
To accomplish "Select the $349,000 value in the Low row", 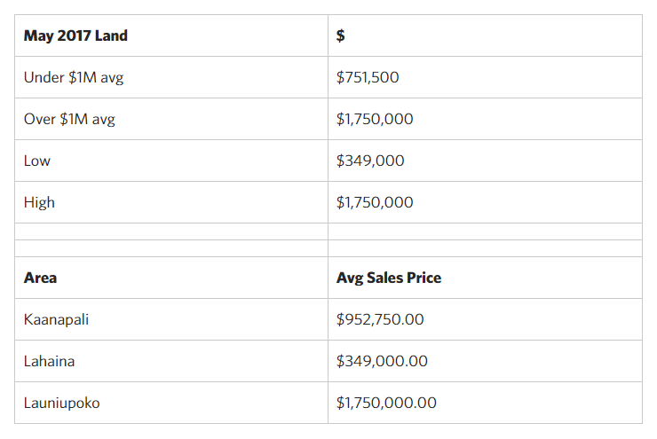I will tap(370, 161).
